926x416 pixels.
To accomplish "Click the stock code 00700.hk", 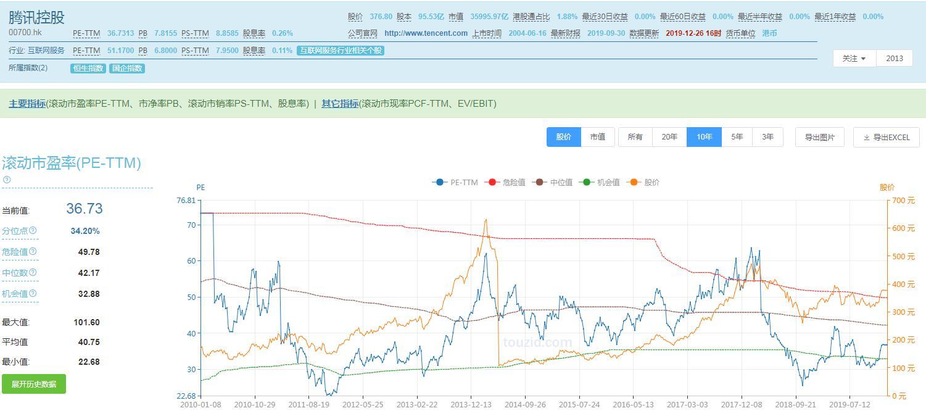I will pyautogui.click(x=25, y=32).
